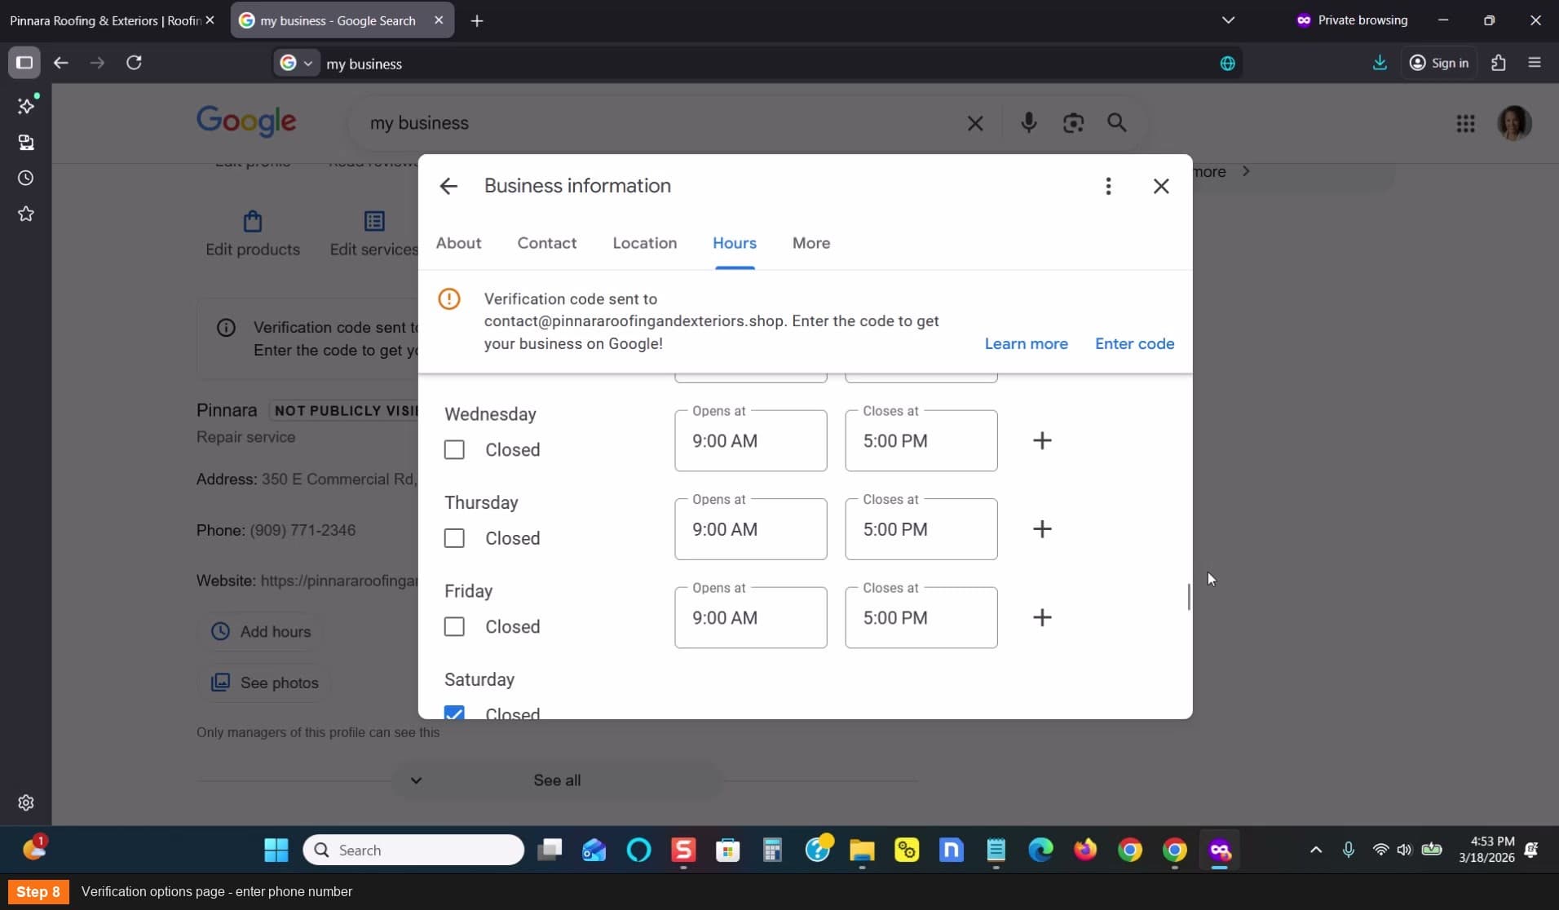The height and width of the screenshot is (910, 1559).
Task: Switch to Pinnara Roofing browser tab
Action: point(106,20)
